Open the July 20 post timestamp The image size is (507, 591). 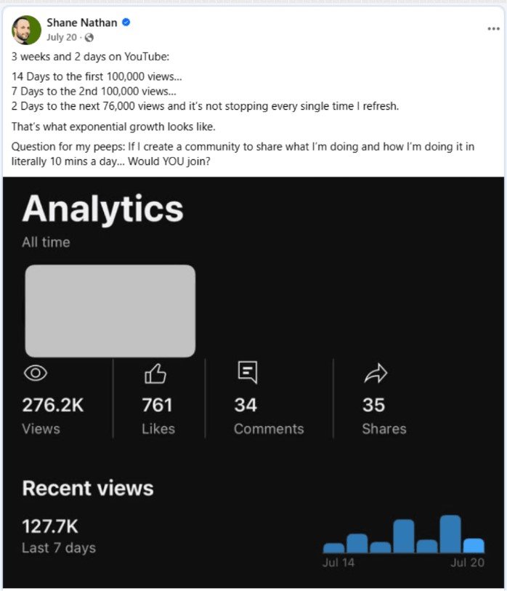click(60, 38)
